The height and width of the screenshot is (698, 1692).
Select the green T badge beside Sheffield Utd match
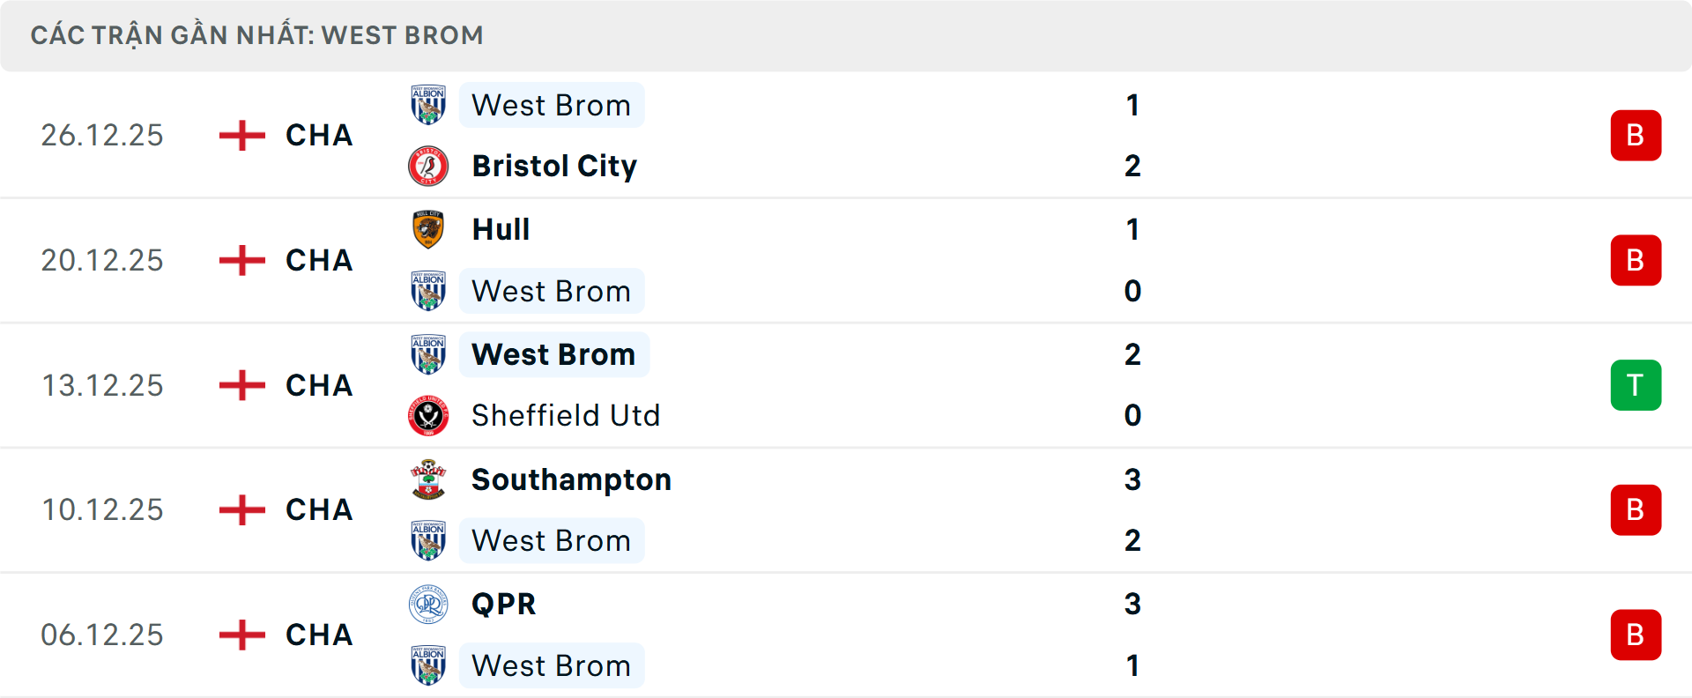click(1636, 385)
